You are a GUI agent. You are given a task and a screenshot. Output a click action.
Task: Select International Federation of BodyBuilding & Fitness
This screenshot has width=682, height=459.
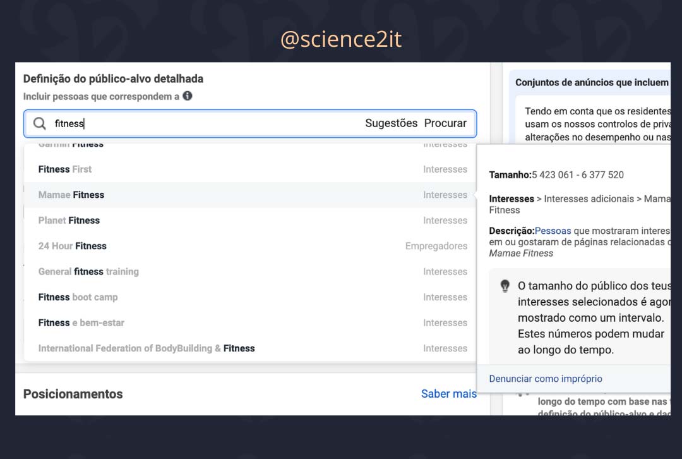coord(147,348)
